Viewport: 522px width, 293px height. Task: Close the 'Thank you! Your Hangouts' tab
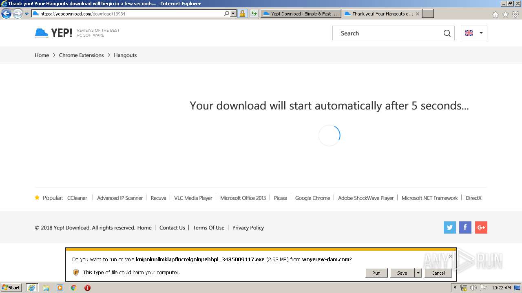click(x=417, y=14)
